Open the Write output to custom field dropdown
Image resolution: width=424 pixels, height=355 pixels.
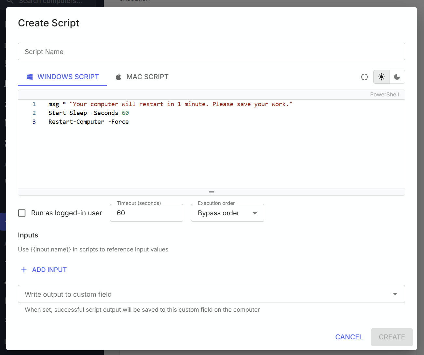coord(211,294)
